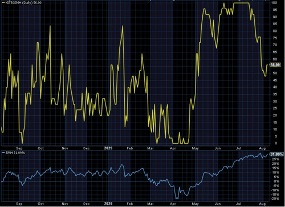The image size is (285, 207).
Task: Click the -10% value on the SMH y-axis
Action: click(x=275, y=190)
